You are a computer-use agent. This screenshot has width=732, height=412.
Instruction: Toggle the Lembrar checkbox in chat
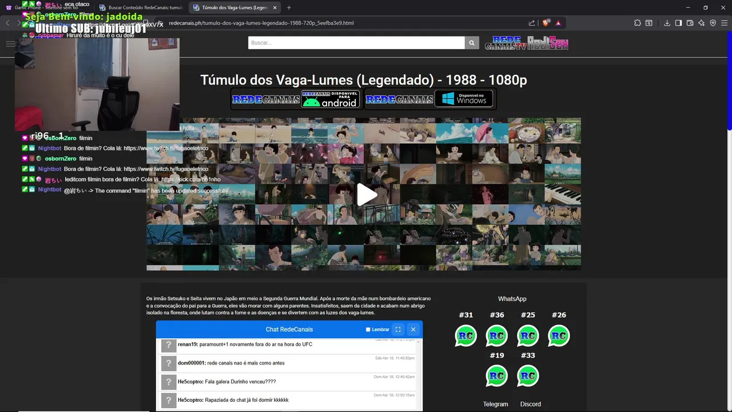(368, 330)
